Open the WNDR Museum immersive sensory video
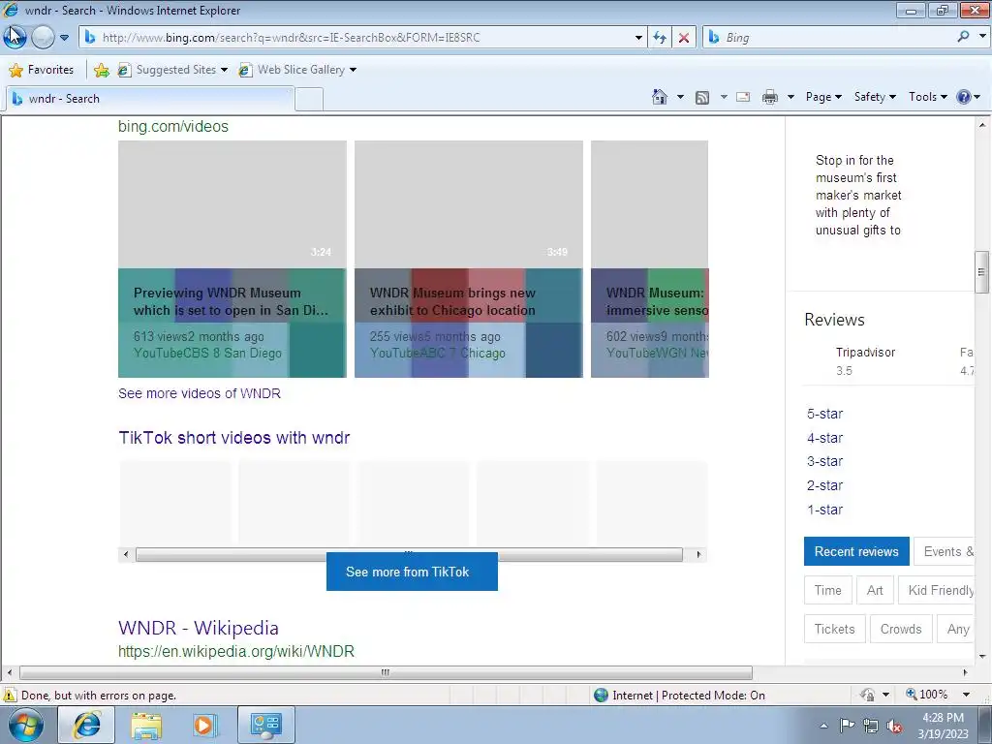The width and height of the screenshot is (992, 744). [650, 259]
